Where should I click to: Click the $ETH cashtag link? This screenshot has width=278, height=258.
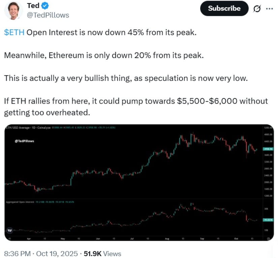point(14,33)
